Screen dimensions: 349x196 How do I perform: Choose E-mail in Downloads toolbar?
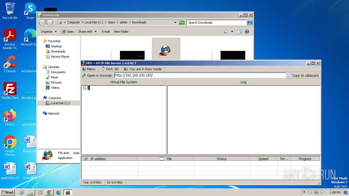(106, 32)
